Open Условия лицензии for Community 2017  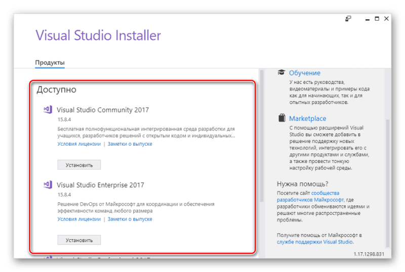[x=79, y=144]
